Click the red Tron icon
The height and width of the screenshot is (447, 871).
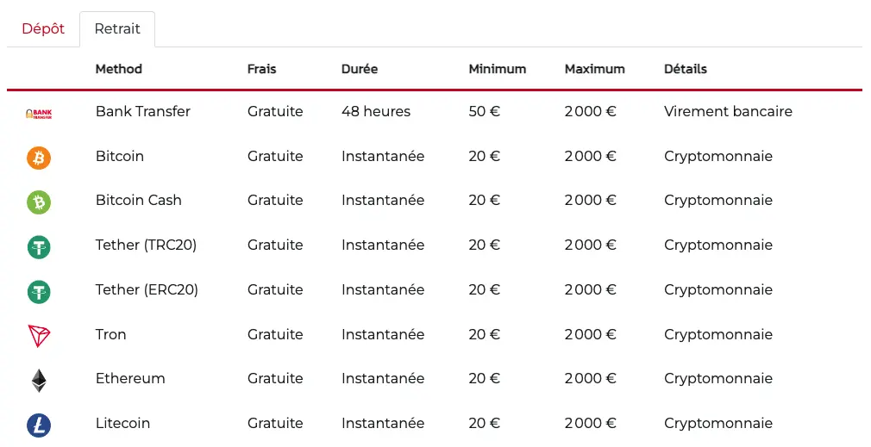click(x=39, y=336)
